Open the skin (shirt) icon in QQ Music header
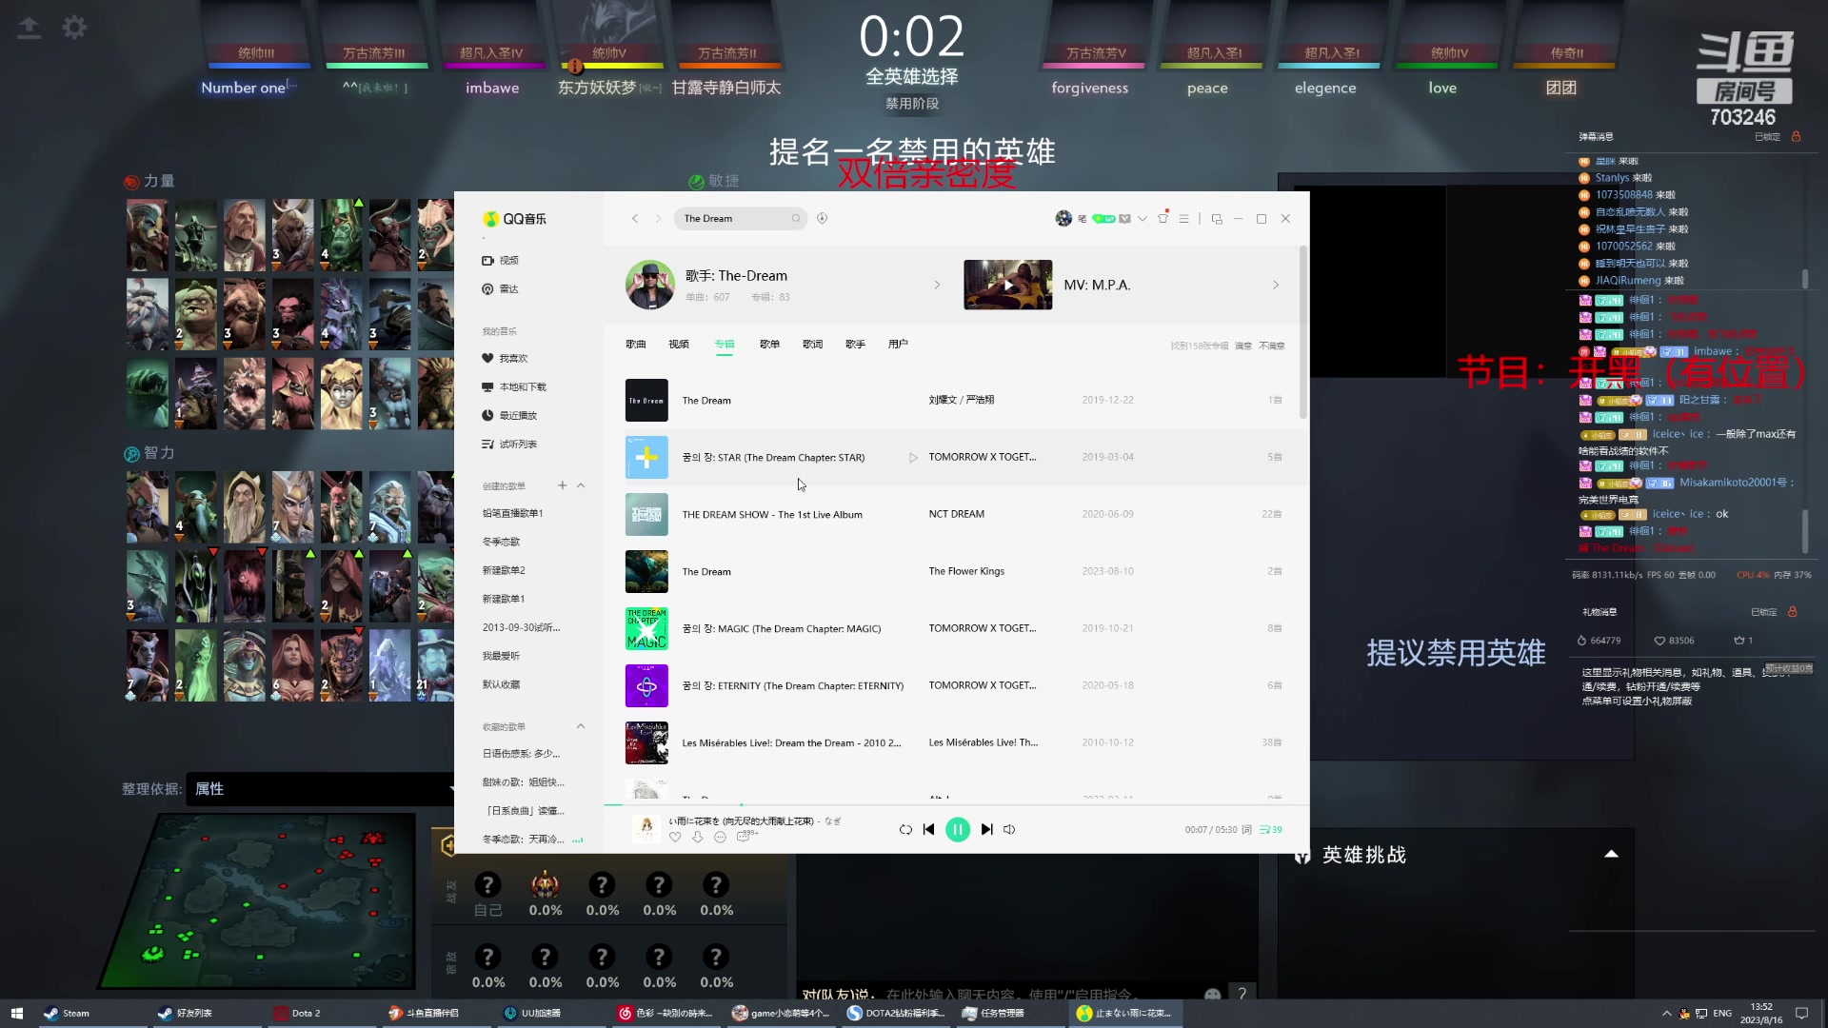The width and height of the screenshot is (1828, 1028). (x=1162, y=218)
